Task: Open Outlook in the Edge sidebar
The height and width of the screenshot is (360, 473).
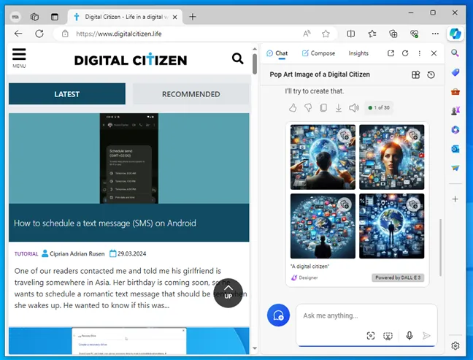Action: click(455, 149)
